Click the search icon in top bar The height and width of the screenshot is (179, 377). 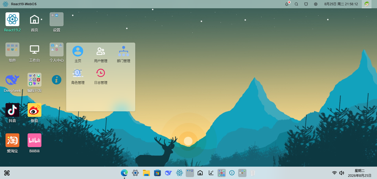(296, 4)
